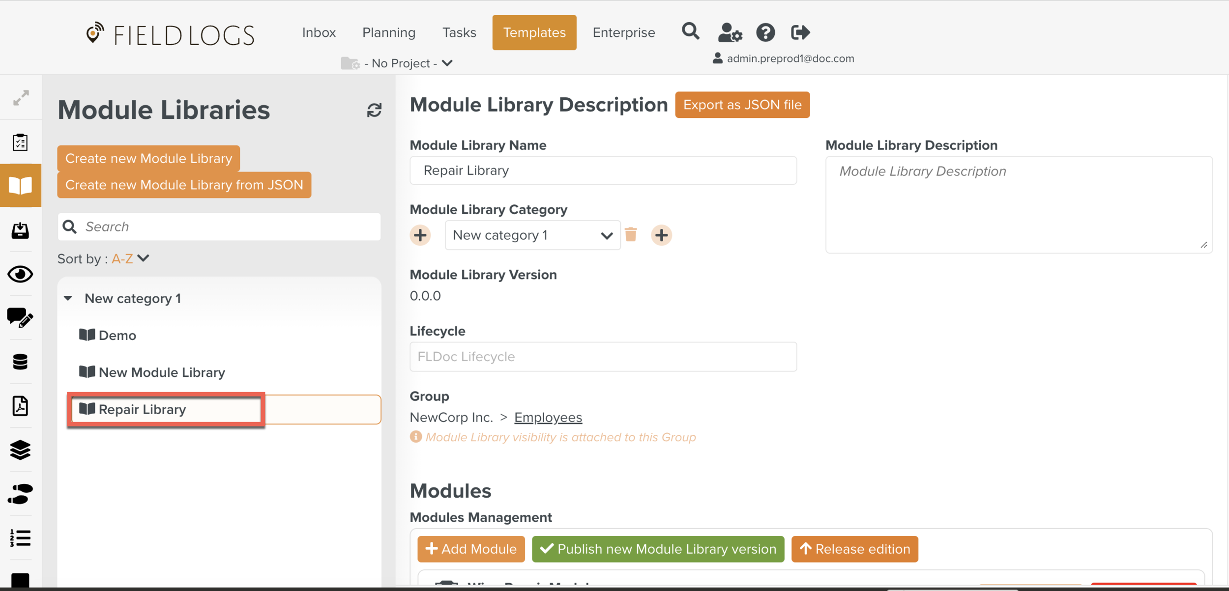The width and height of the screenshot is (1229, 591).
Task: Click the Export as JSON file button
Action: coord(742,105)
